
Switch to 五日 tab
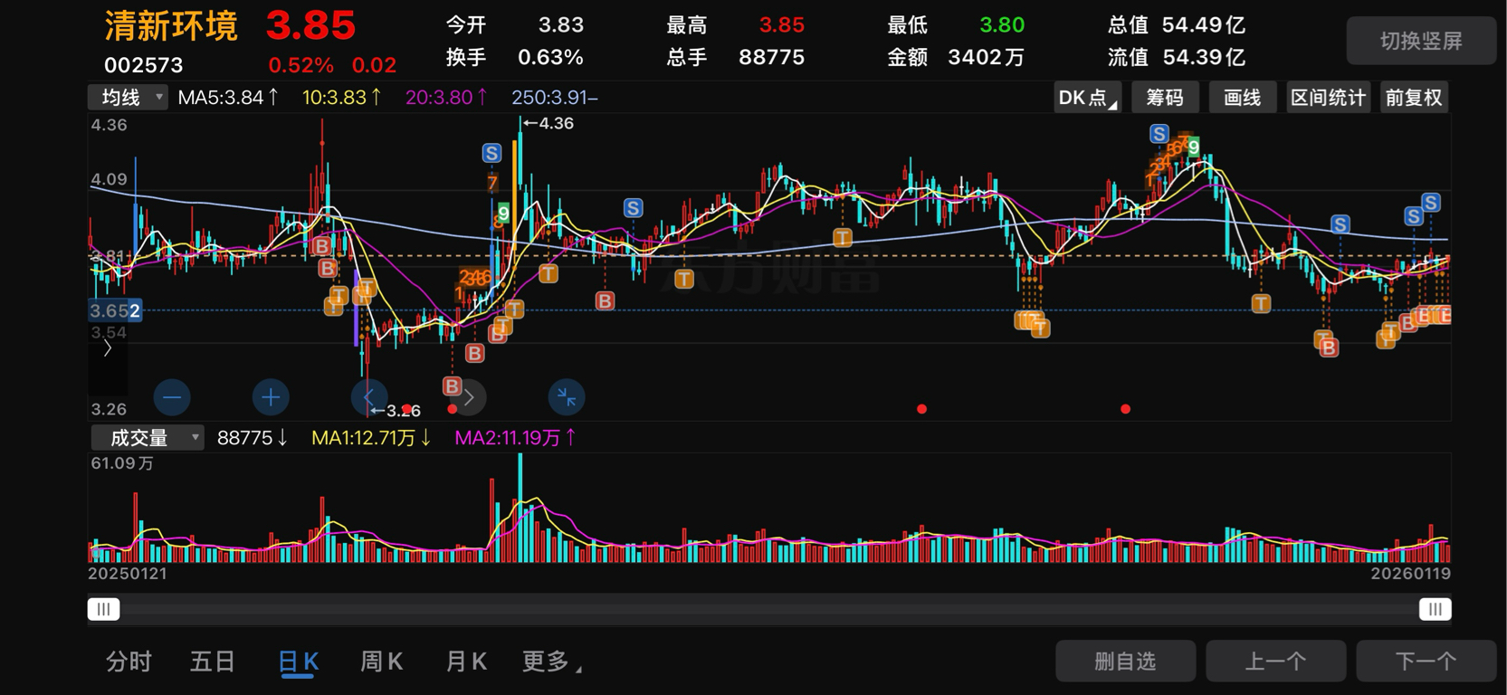(213, 662)
